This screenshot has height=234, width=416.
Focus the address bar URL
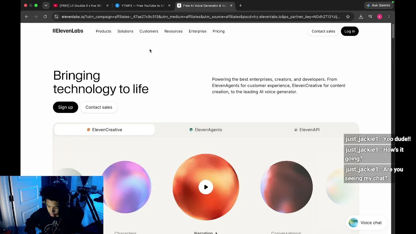[x=201, y=17]
